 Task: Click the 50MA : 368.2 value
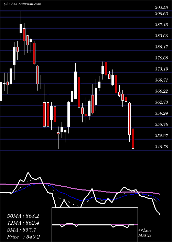point(23,216)
